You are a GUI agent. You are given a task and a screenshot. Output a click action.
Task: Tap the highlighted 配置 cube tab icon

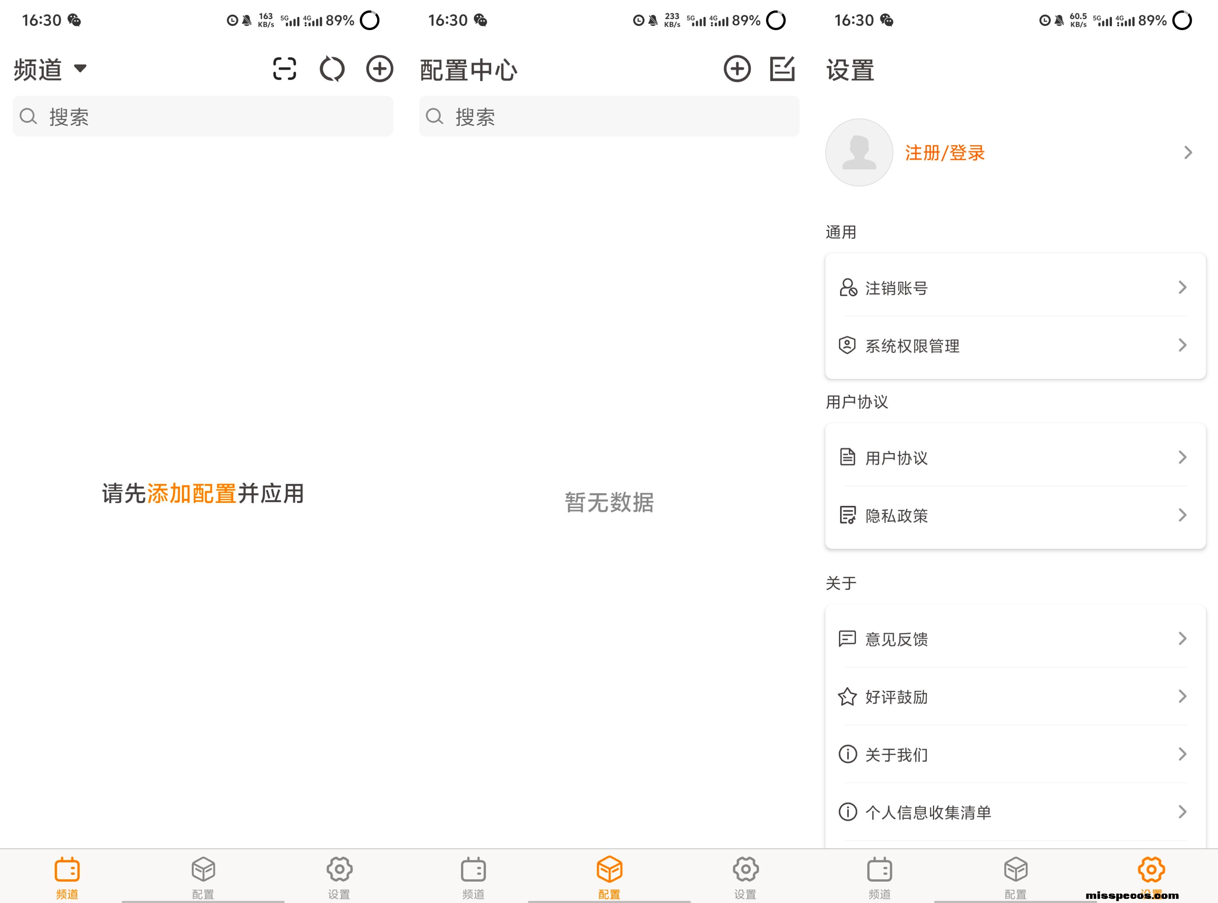609,870
